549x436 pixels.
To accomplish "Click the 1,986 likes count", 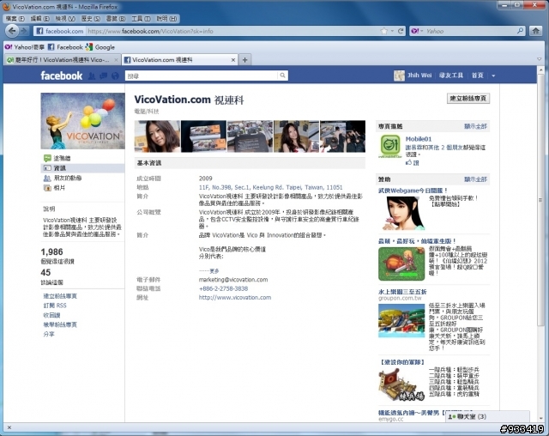I will (x=51, y=251).
